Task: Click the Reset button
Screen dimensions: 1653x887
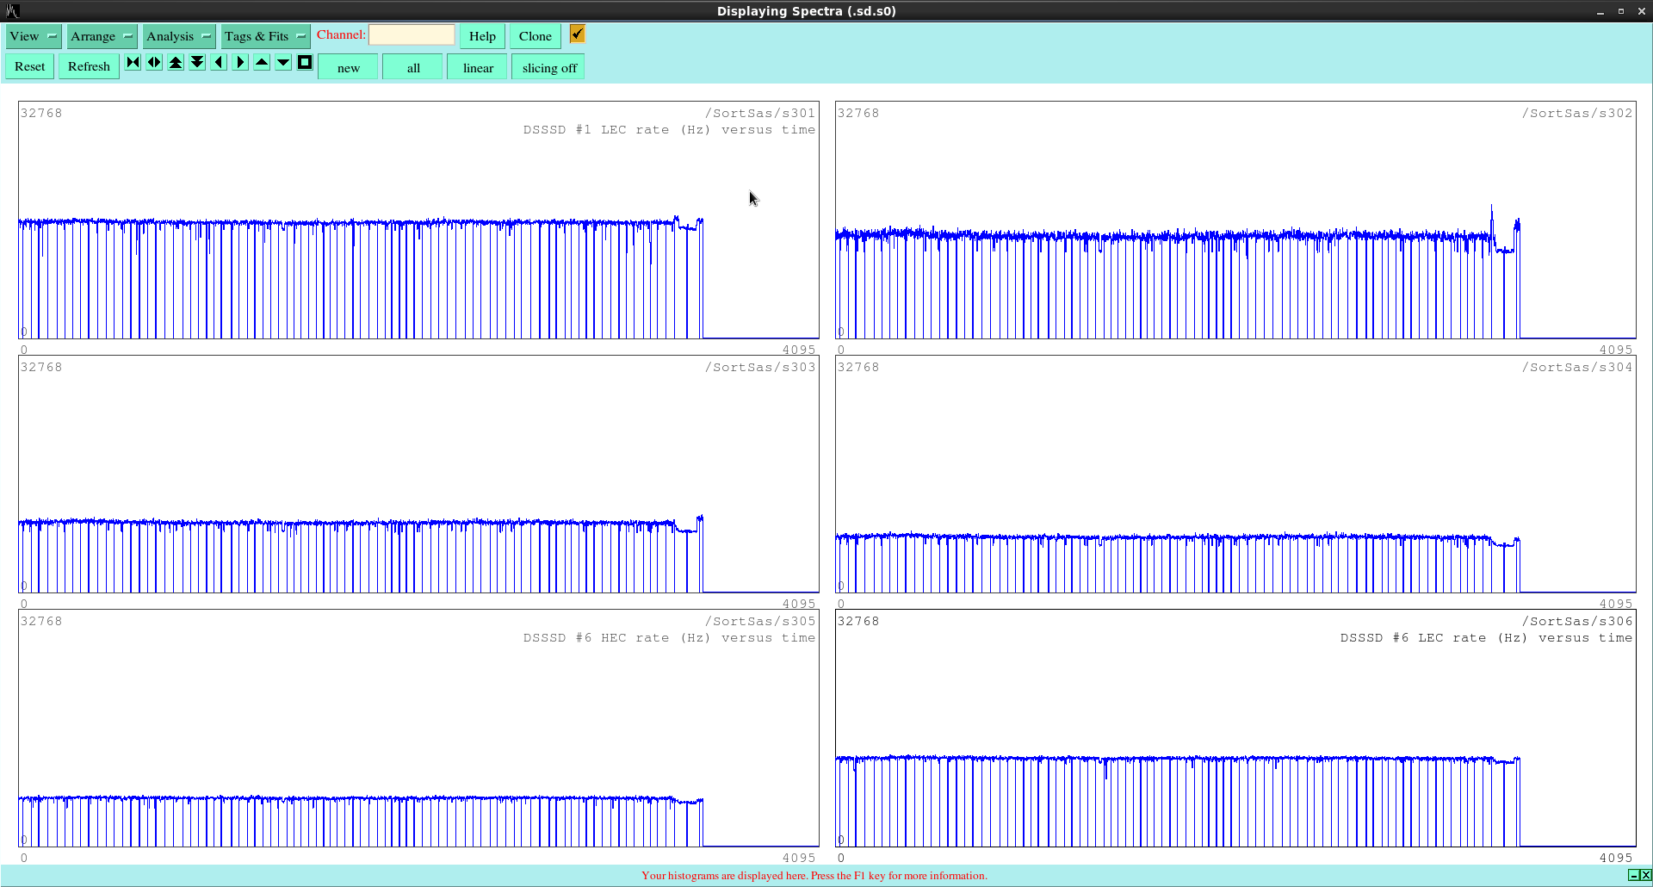Action: coord(30,66)
